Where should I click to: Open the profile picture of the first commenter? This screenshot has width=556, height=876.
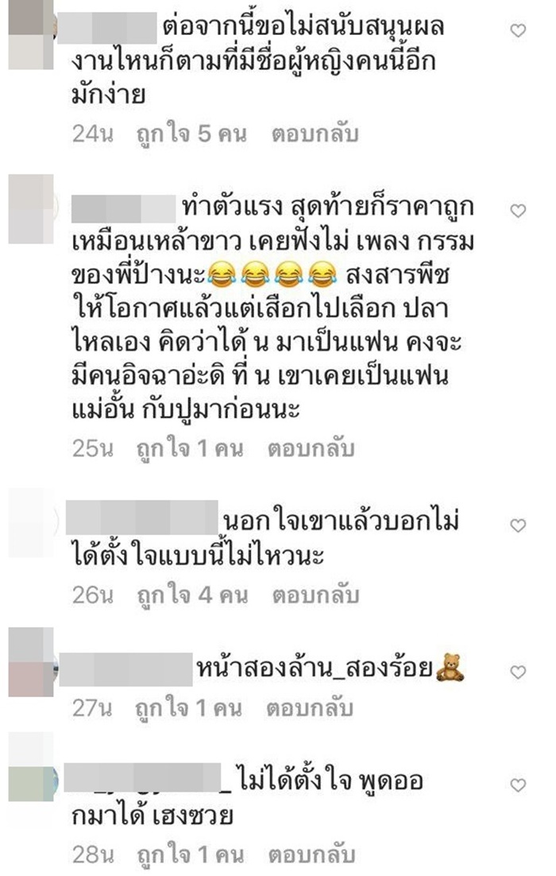tap(31, 35)
